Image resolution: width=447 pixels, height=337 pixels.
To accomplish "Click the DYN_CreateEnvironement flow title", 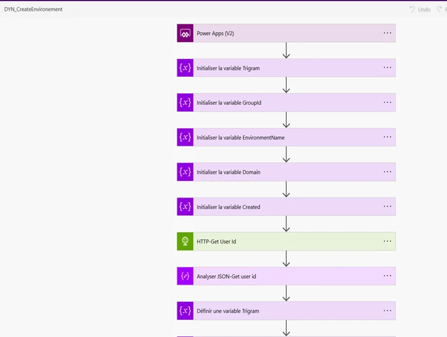I will click(x=33, y=10).
